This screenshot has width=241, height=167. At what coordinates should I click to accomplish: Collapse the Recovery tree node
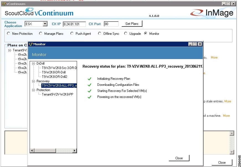point(33,81)
